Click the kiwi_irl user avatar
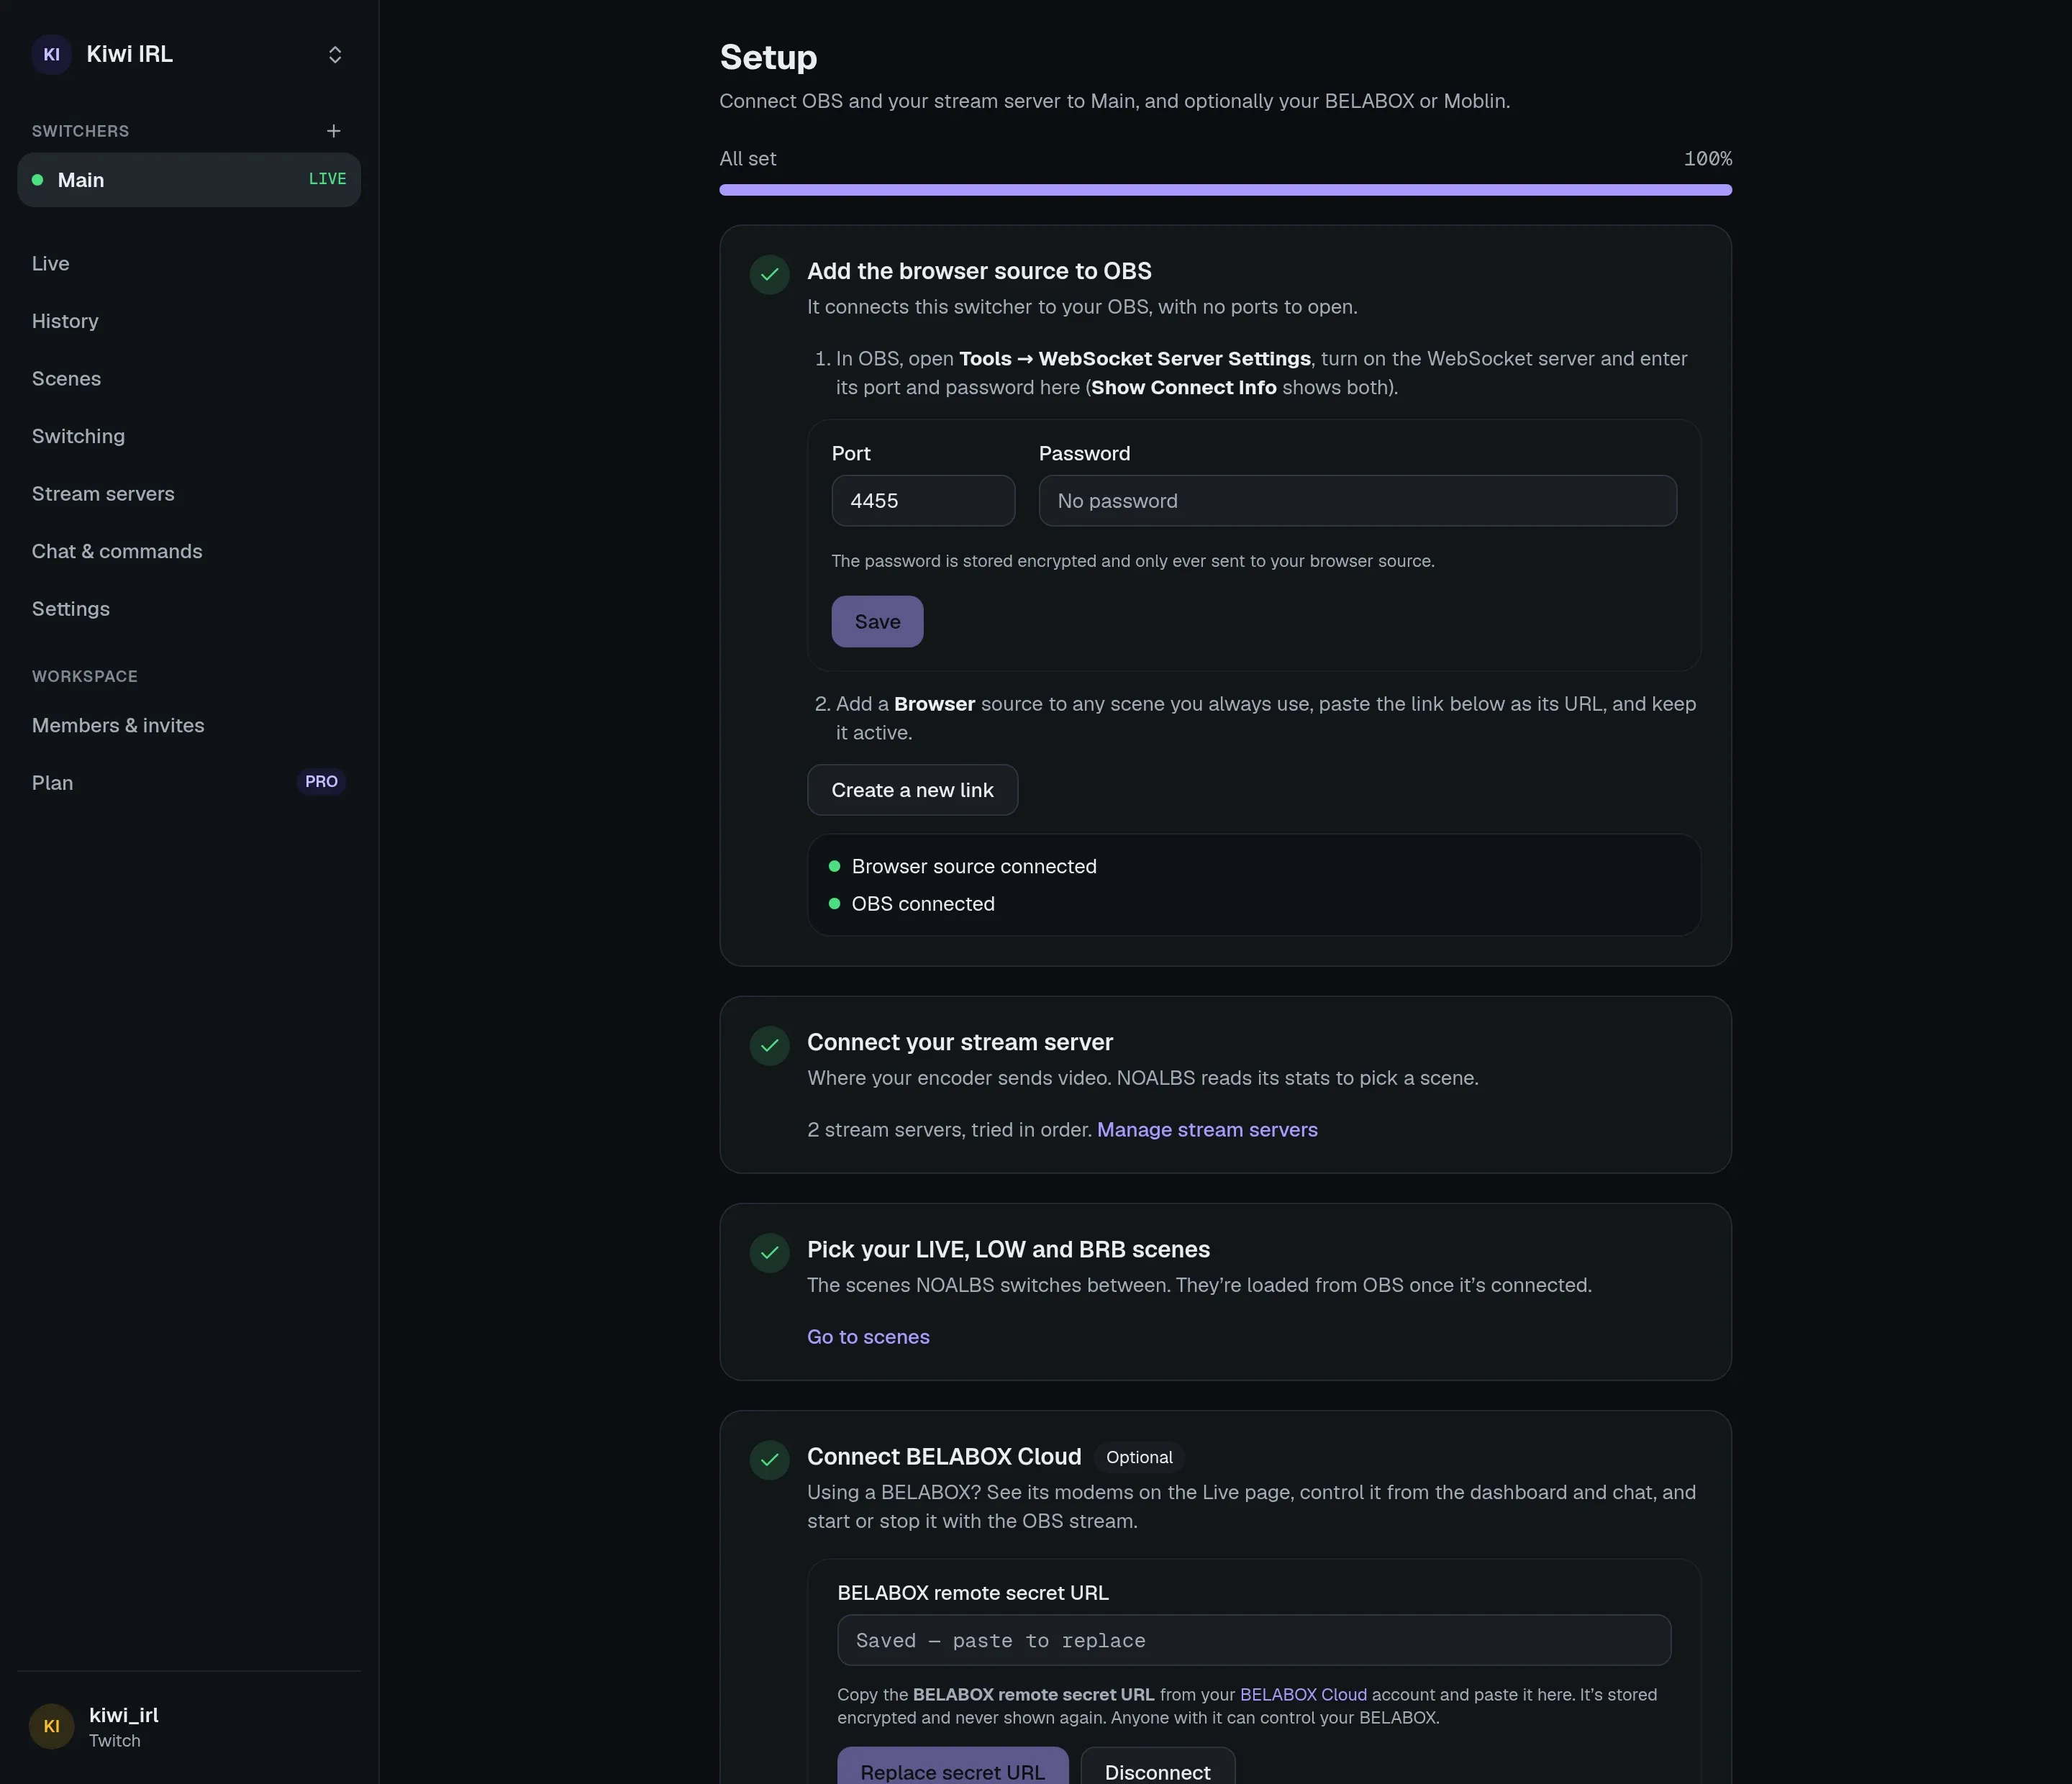This screenshot has height=1784, width=2072. click(51, 1726)
